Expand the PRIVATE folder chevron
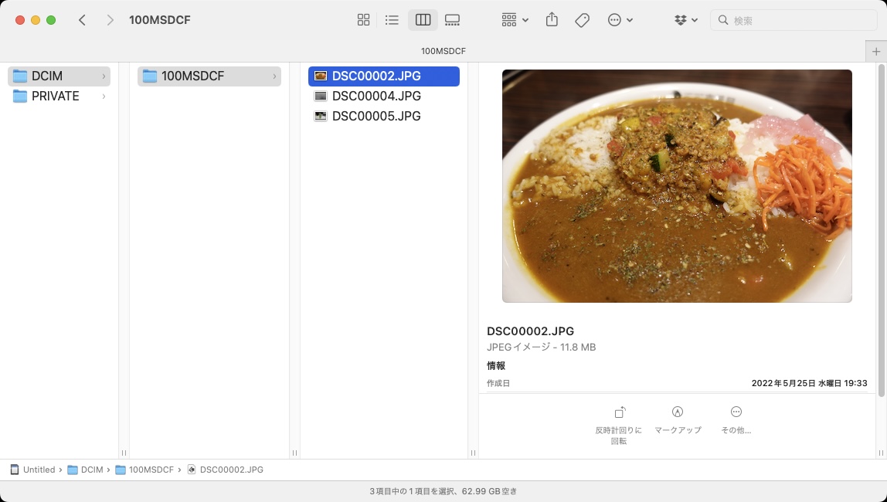Image resolution: width=887 pixels, height=502 pixels. [104, 96]
